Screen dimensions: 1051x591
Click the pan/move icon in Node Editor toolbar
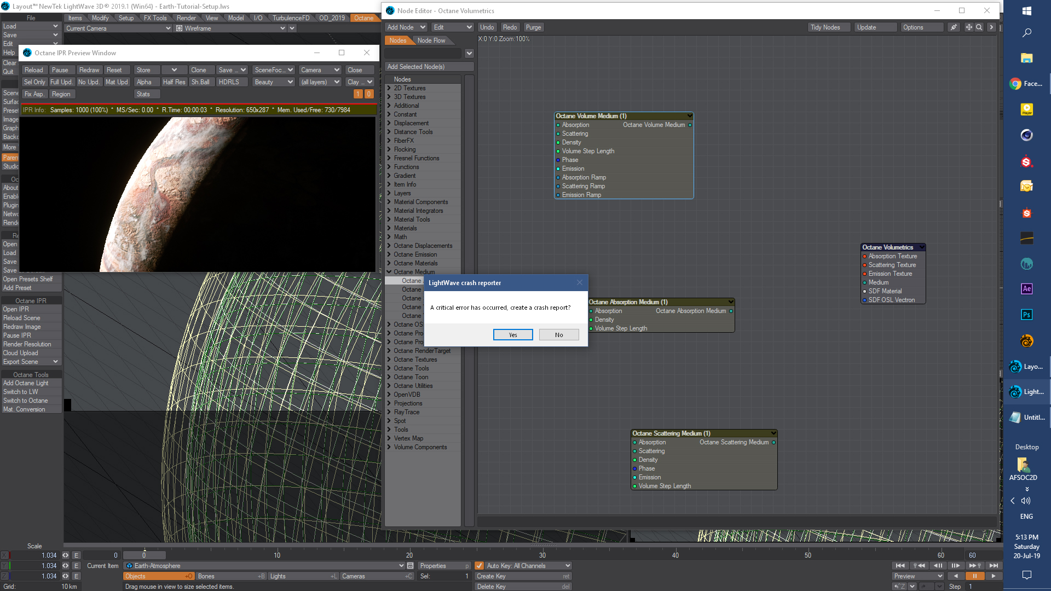[x=969, y=27]
